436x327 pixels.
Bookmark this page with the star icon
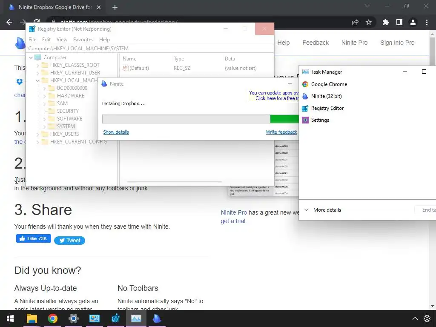click(x=369, y=22)
